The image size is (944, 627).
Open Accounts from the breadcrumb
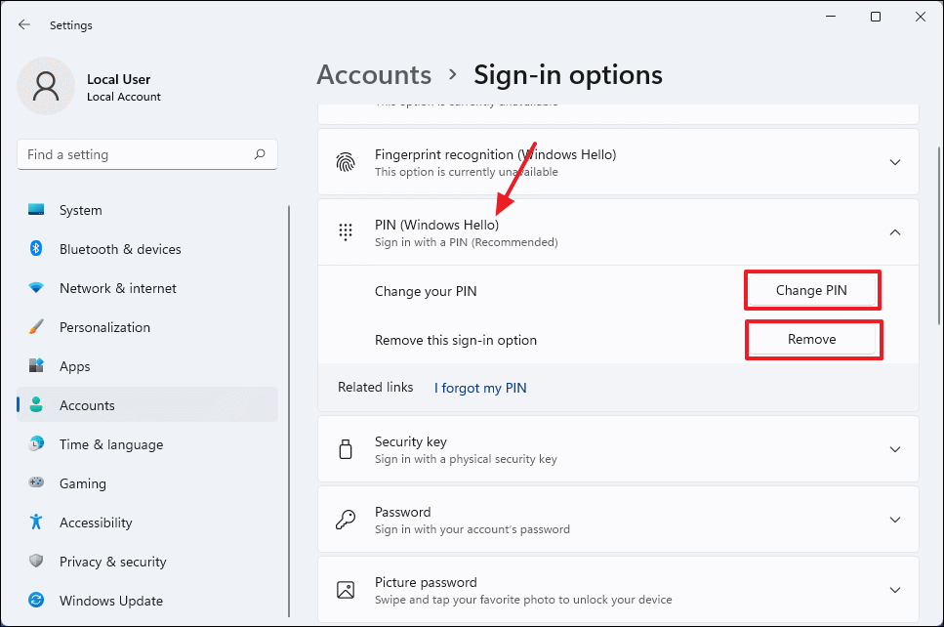(374, 74)
